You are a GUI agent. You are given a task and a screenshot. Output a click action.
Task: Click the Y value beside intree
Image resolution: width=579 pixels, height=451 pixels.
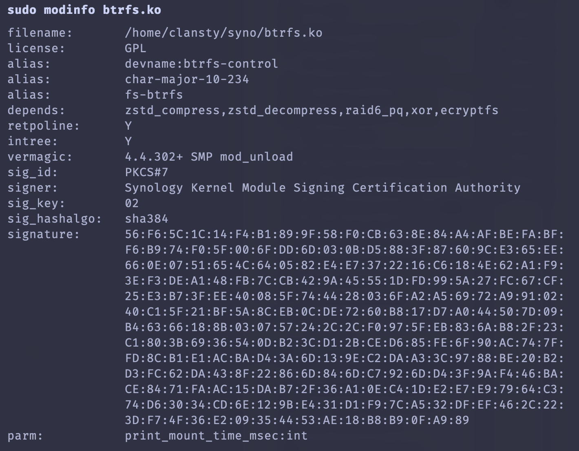tap(128, 141)
